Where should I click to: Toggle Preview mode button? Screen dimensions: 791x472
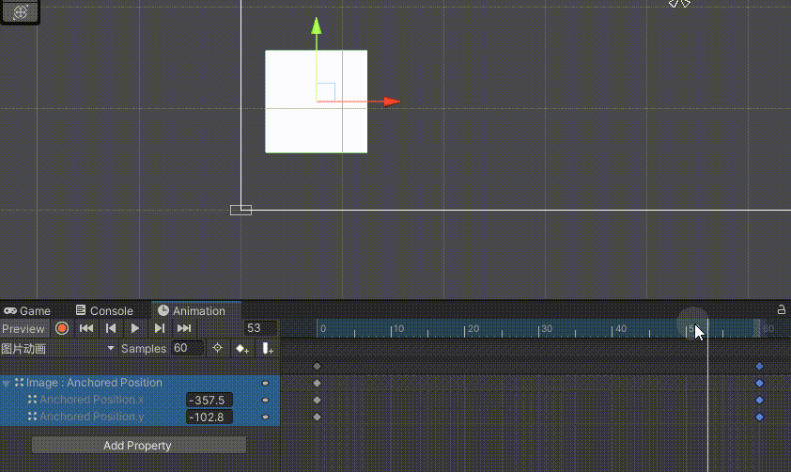(23, 329)
